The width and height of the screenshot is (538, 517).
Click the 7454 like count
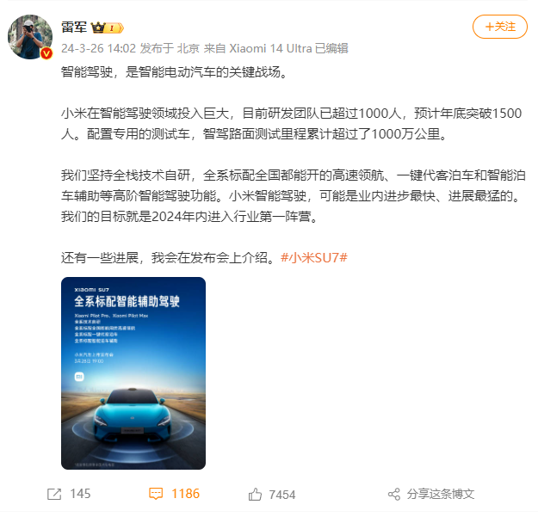282,495
